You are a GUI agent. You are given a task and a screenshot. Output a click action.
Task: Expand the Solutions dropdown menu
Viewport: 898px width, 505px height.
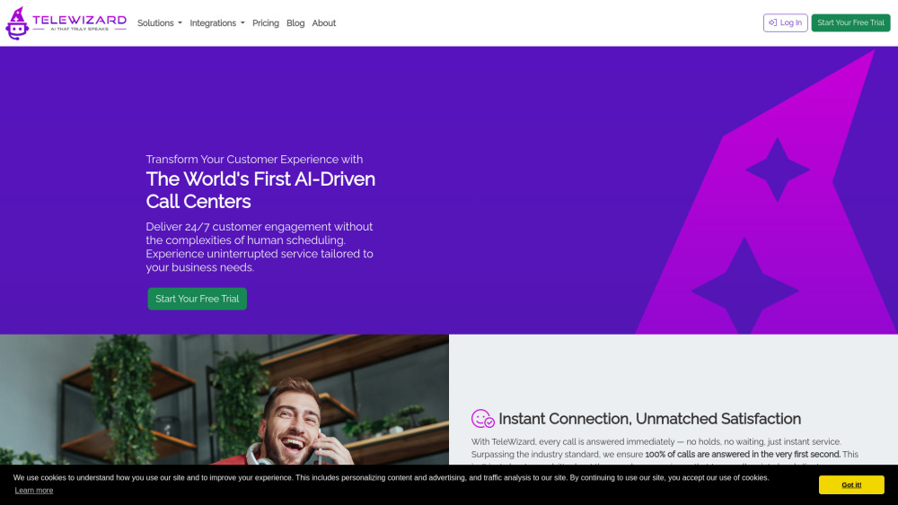coord(159,23)
